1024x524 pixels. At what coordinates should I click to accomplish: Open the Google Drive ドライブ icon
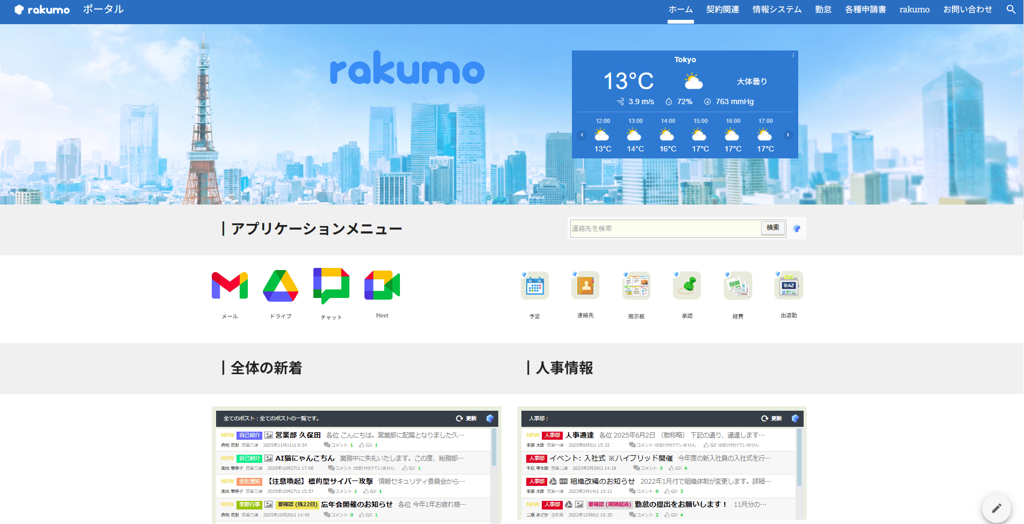[281, 286]
